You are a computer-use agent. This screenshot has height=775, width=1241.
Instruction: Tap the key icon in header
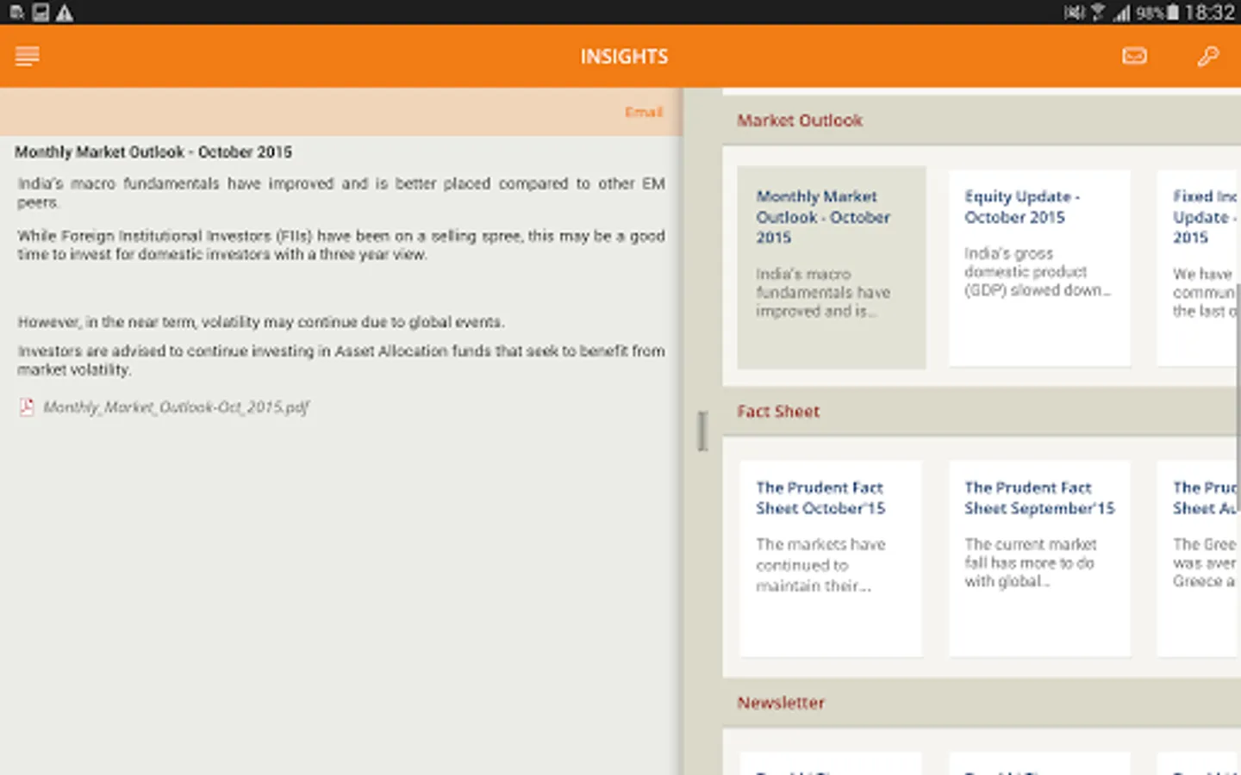[x=1208, y=57]
